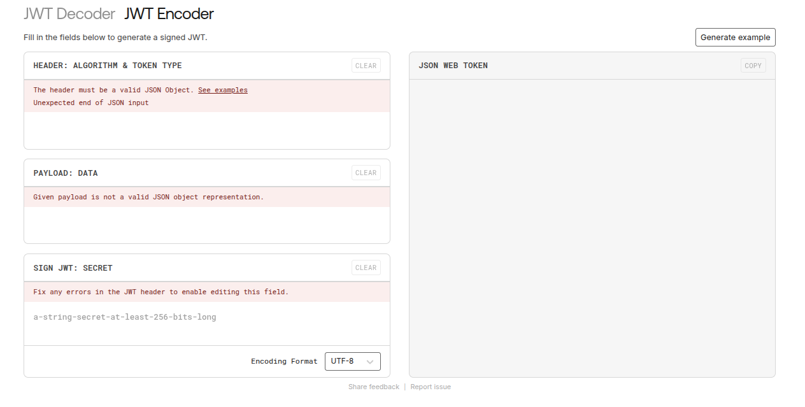This screenshot has width=805, height=407.
Task: Open the Report issue link
Action: pos(431,387)
